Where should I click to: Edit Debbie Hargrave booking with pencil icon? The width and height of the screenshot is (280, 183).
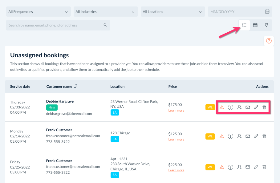(256, 107)
